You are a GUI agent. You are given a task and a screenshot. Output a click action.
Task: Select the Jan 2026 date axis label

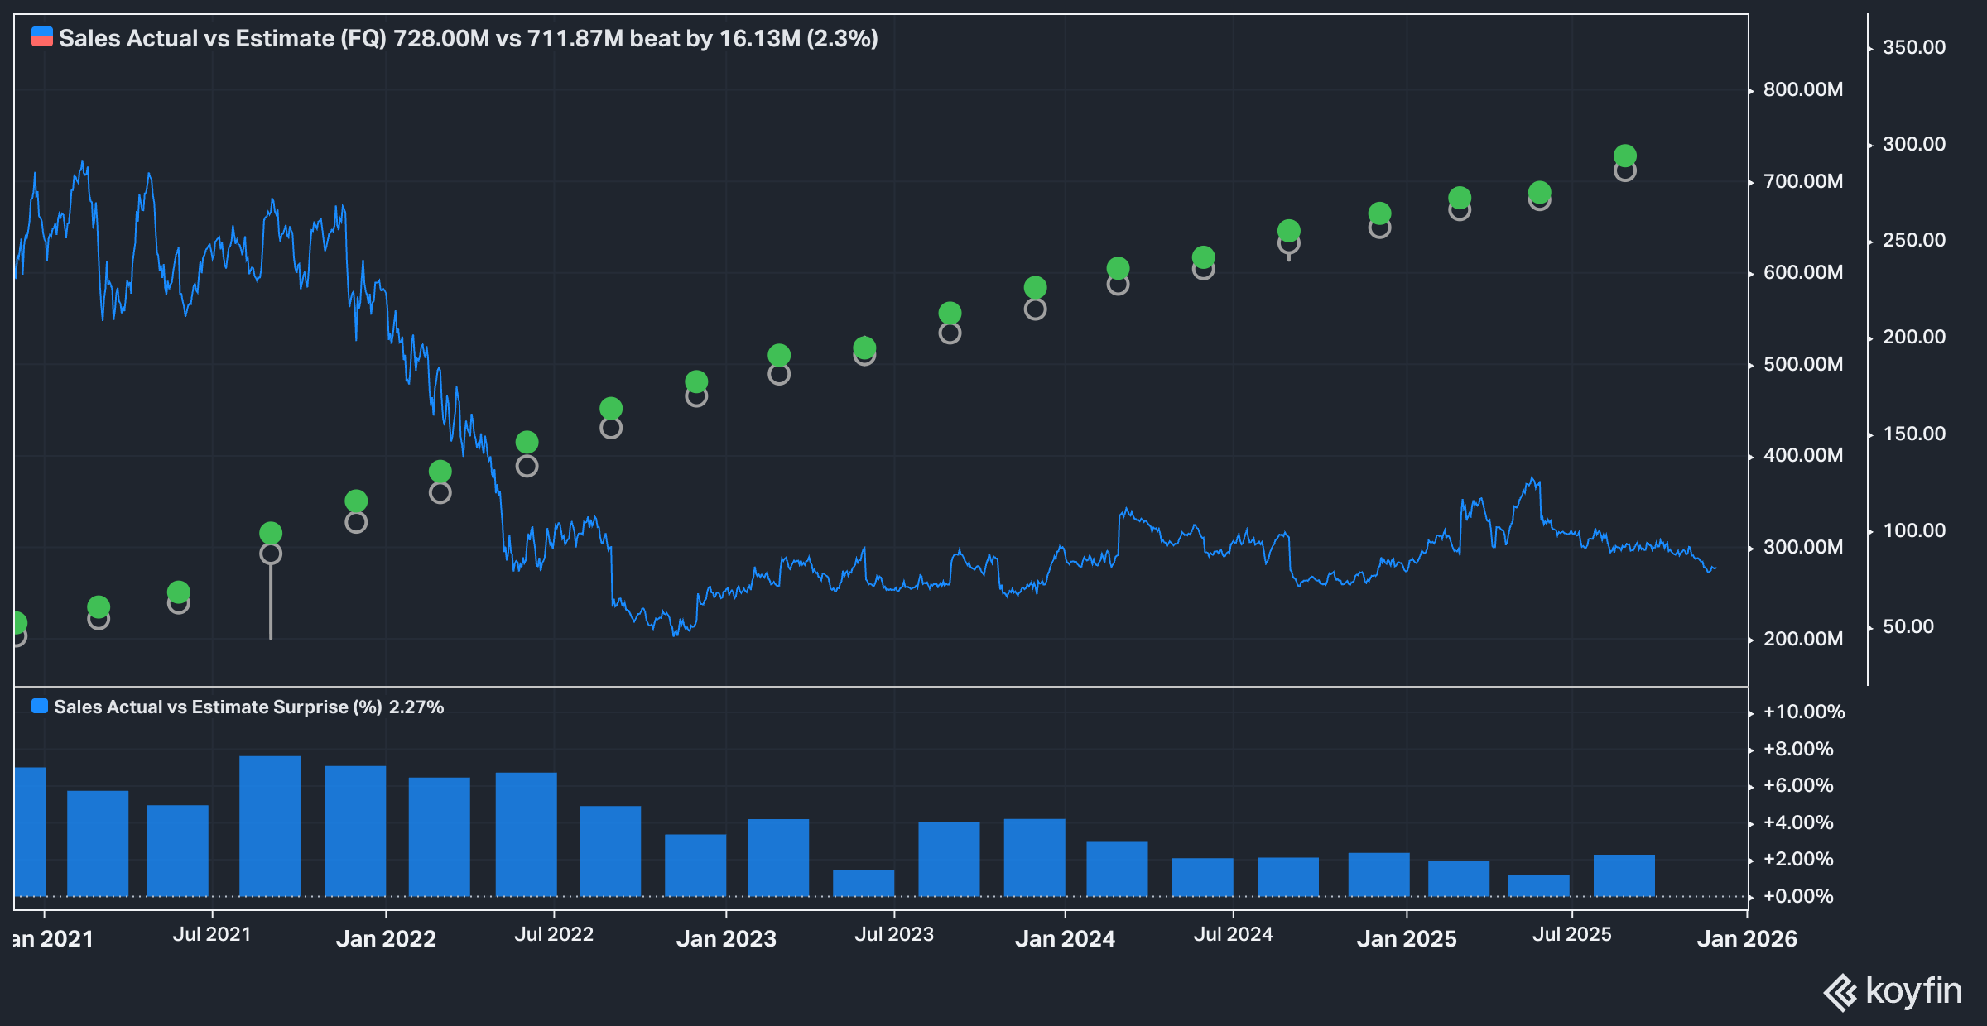(1746, 938)
